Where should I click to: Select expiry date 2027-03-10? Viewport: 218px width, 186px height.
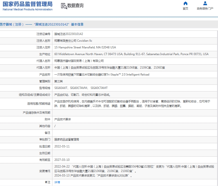coord(62,160)
